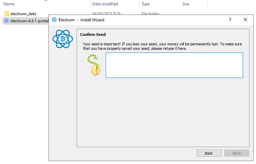Click the sprouting seed icon
This screenshot has width=256, height=164.
pyautogui.click(x=94, y=65)
